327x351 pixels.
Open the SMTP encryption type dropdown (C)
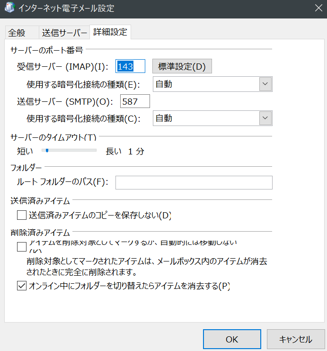coord(212,118)
